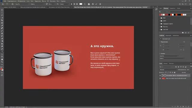This screenshot has width=192, height=108.
Task: Select the Move tool
Action: click(x=2, y=10)
